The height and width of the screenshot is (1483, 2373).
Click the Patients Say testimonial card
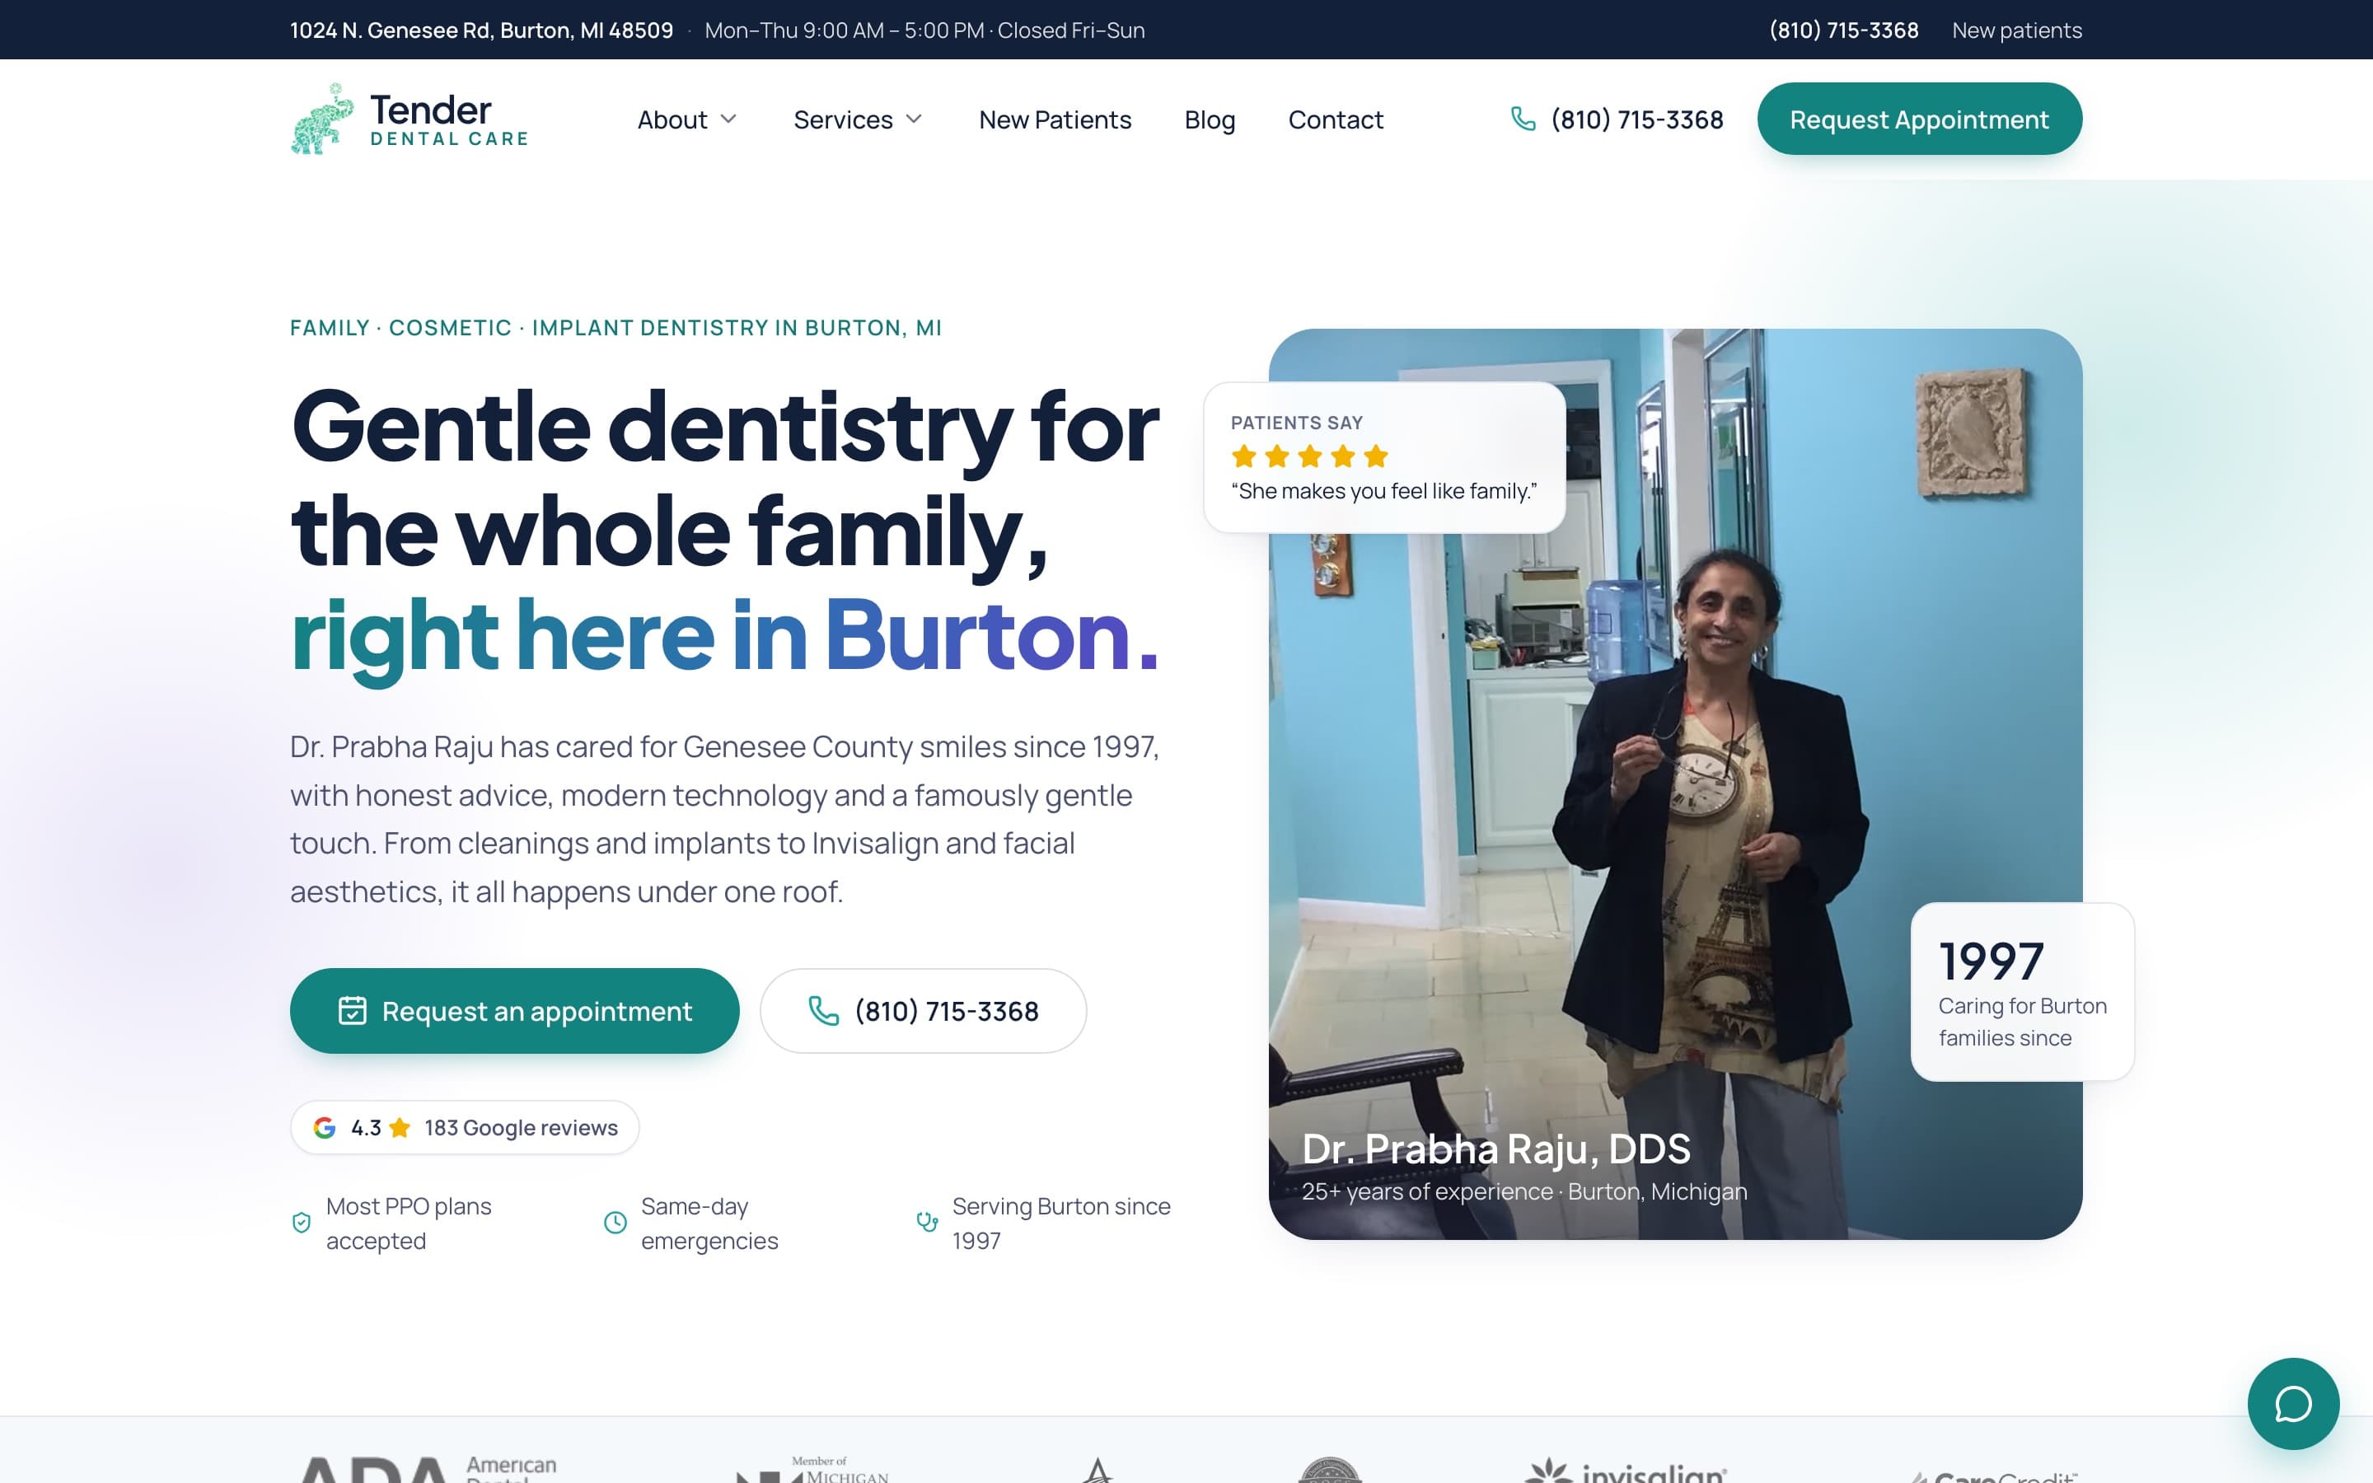click(x=1383, y=456)
